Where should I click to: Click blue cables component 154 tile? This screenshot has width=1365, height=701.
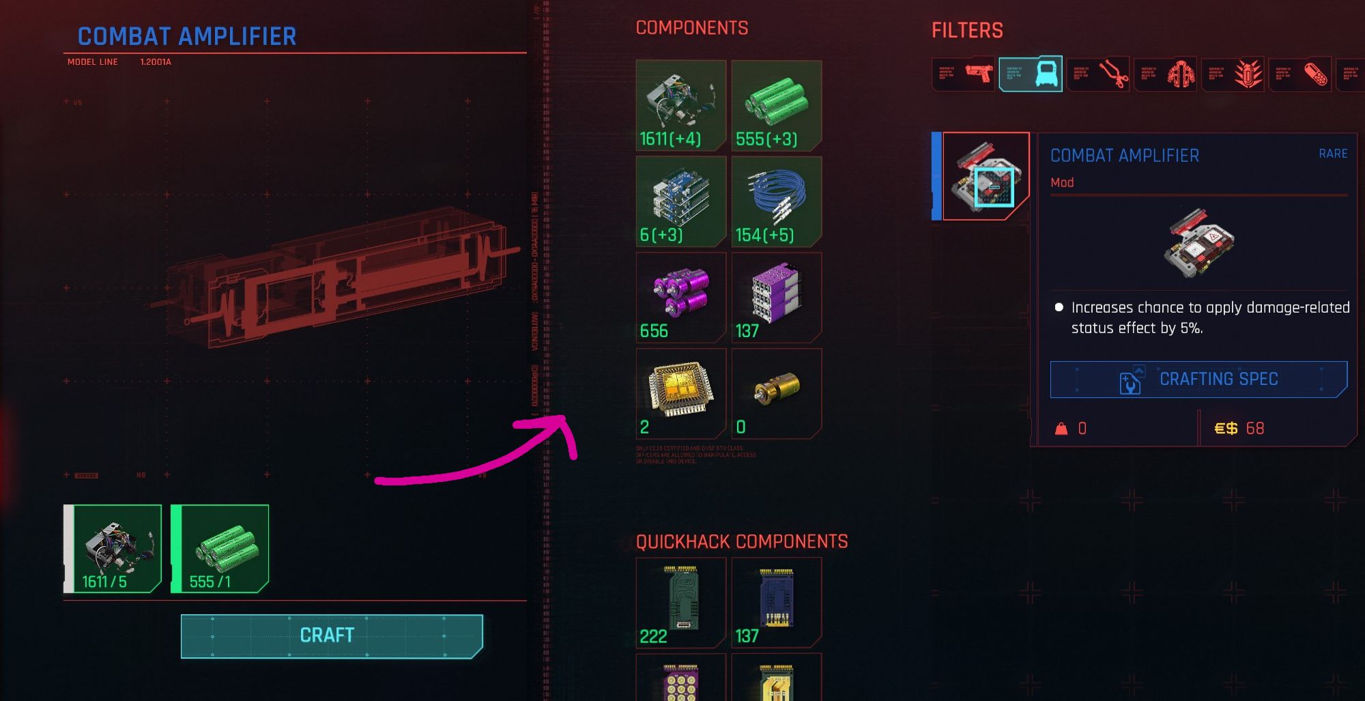pyautogui.click(x=777, y=201)
